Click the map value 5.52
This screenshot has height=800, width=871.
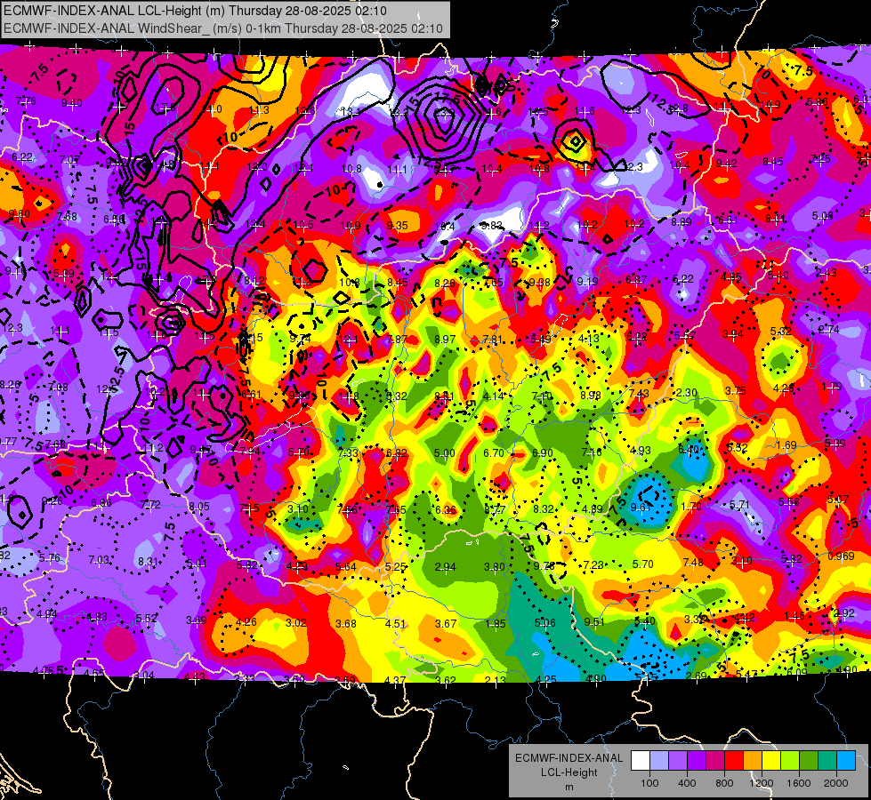click(x=147, y=618)
